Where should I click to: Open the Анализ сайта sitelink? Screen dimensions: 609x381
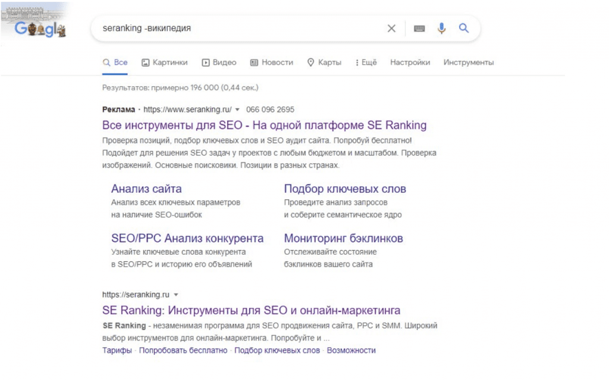146,189
